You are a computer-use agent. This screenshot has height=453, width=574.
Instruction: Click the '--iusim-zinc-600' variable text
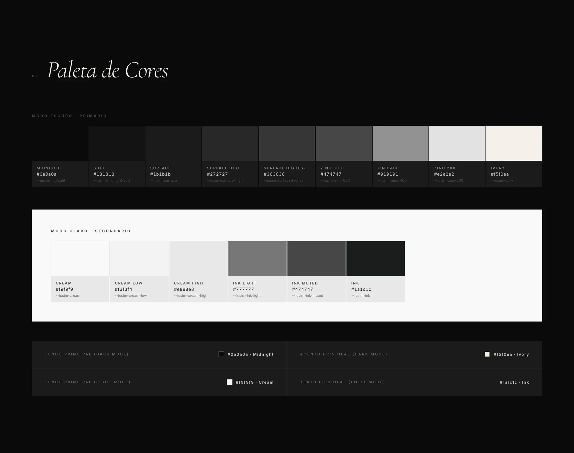tap(335, 180)
